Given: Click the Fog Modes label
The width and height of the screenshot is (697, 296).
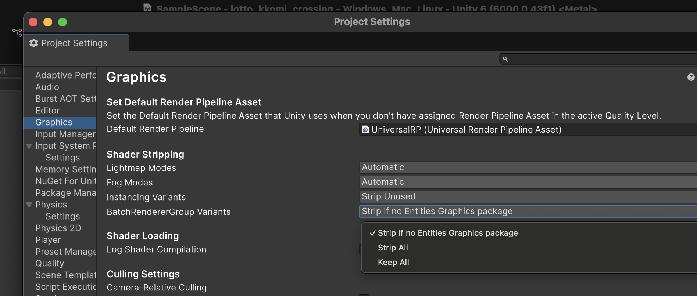Looking at the screenshot, I should coord(129,183).
